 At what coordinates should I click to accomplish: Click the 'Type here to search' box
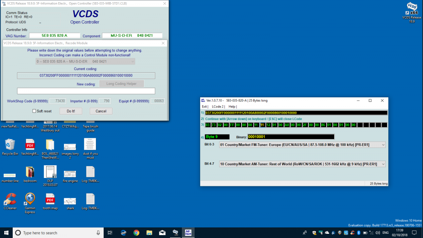58,233
